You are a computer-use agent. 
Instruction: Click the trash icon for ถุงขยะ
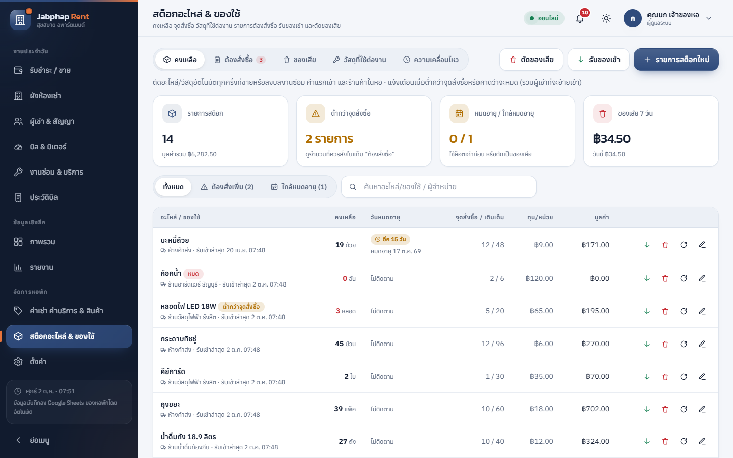point(665,409)
